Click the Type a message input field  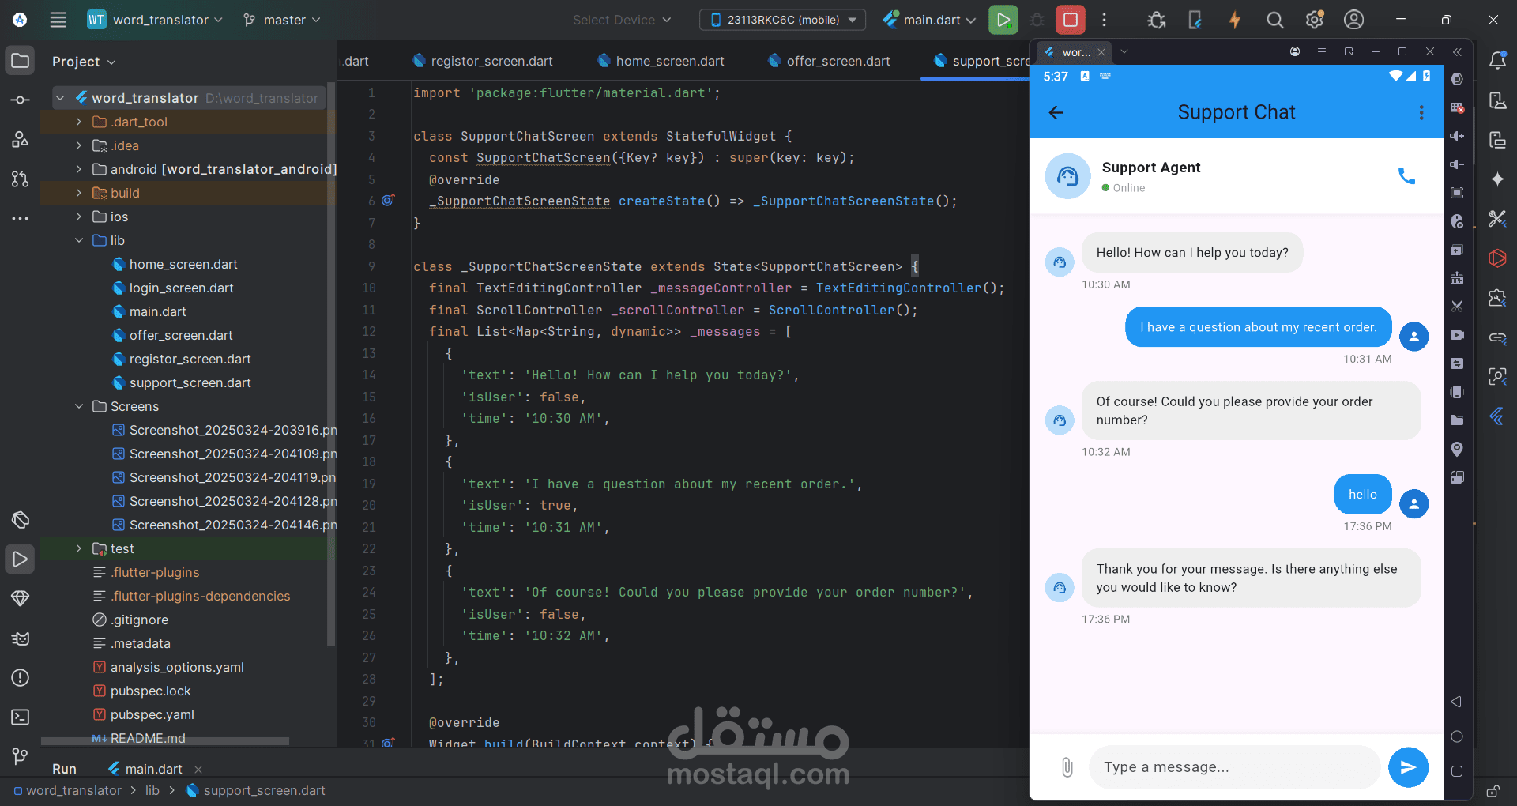click(1234, 767)
